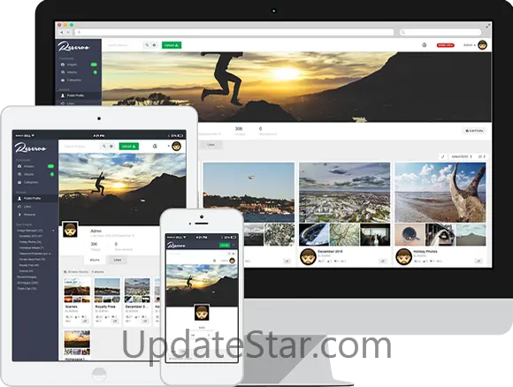The width and height of the screenshot is (513, 387).
Task: Click the user avatar in desktop monitor header
Action: pyautogui.click(x=483, y=45)
